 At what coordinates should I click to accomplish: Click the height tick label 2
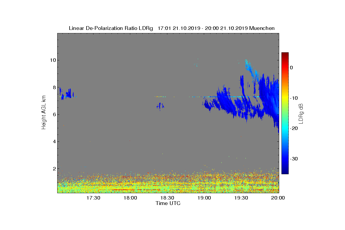(x=54, y=168)
